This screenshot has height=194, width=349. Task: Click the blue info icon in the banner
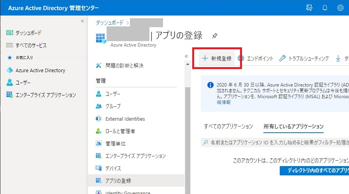pos(210,85)
